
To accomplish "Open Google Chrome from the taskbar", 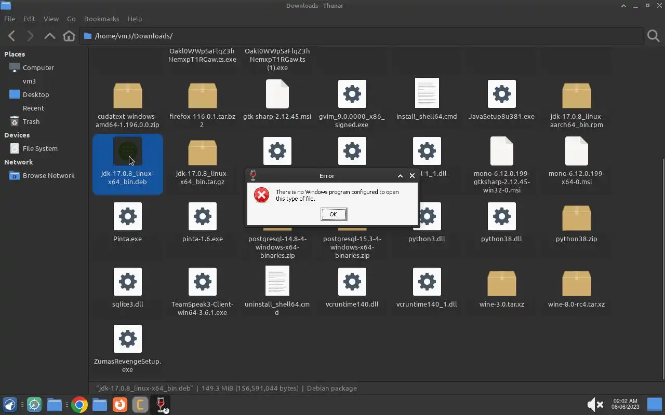I will 79,405.
